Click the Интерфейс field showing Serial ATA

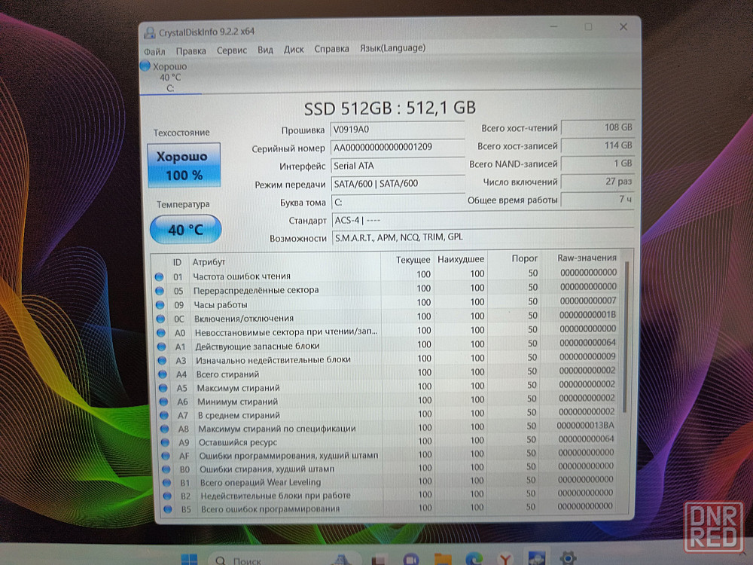(x=398, y=165)
